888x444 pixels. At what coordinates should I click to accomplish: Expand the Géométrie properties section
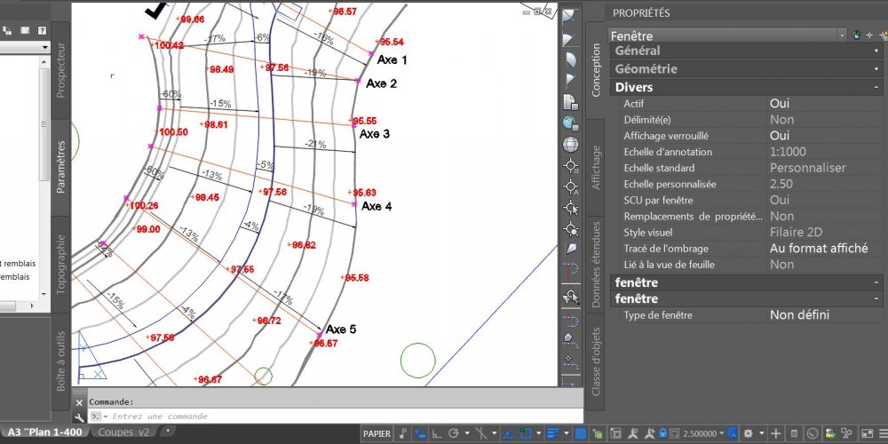coord(876,69)
